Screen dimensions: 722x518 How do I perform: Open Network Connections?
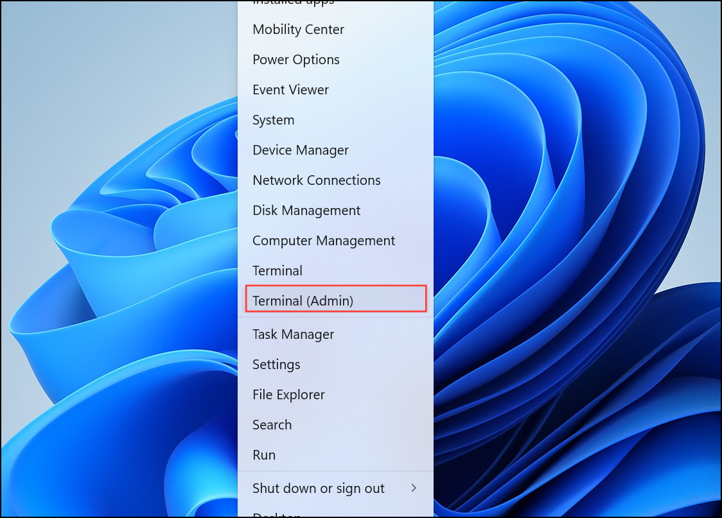pos(316,180)
